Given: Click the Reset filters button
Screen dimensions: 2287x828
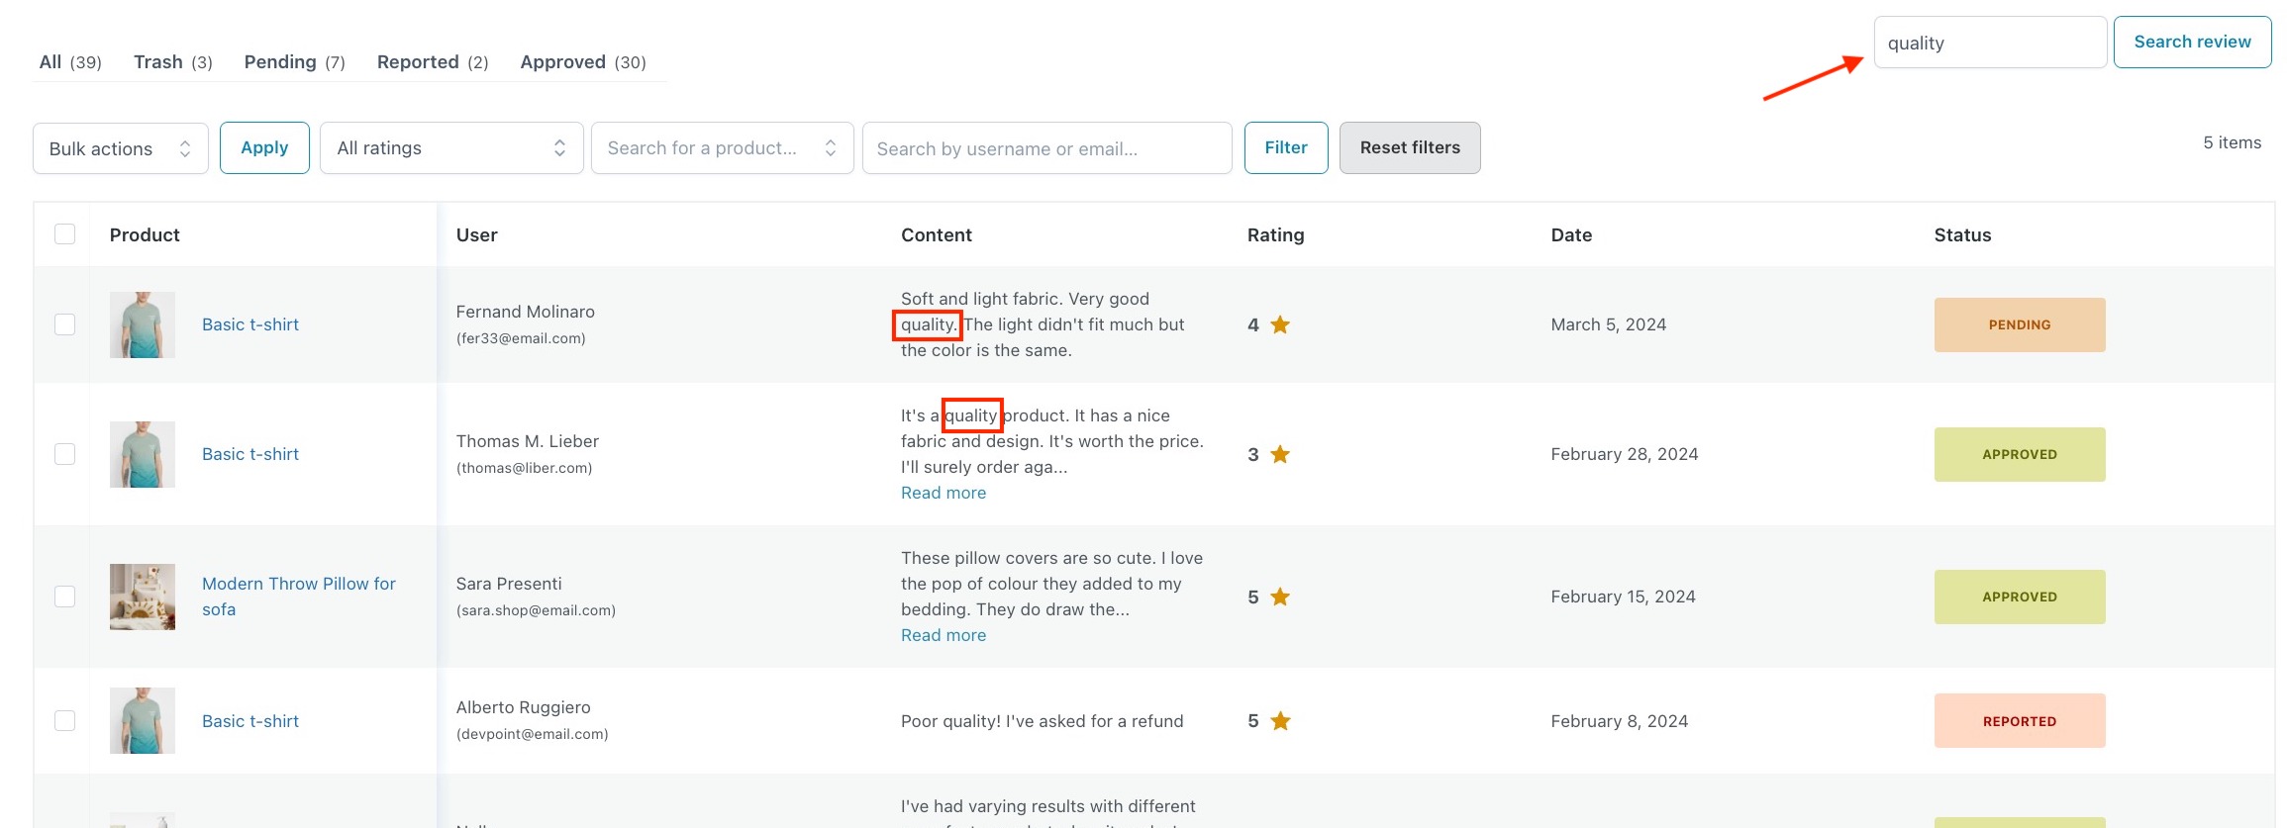Looking at the screenshot, I should pyautogui.click(x=1410, y=147).
